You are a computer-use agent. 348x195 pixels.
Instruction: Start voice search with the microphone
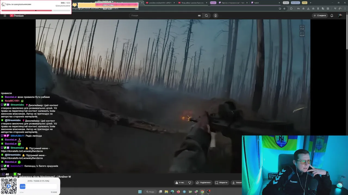coord(216,15)
